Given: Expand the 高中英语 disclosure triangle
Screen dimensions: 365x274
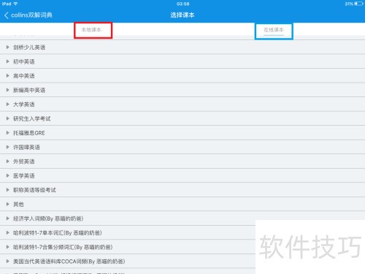Looking at the screenshot, I should click(8, 76).
